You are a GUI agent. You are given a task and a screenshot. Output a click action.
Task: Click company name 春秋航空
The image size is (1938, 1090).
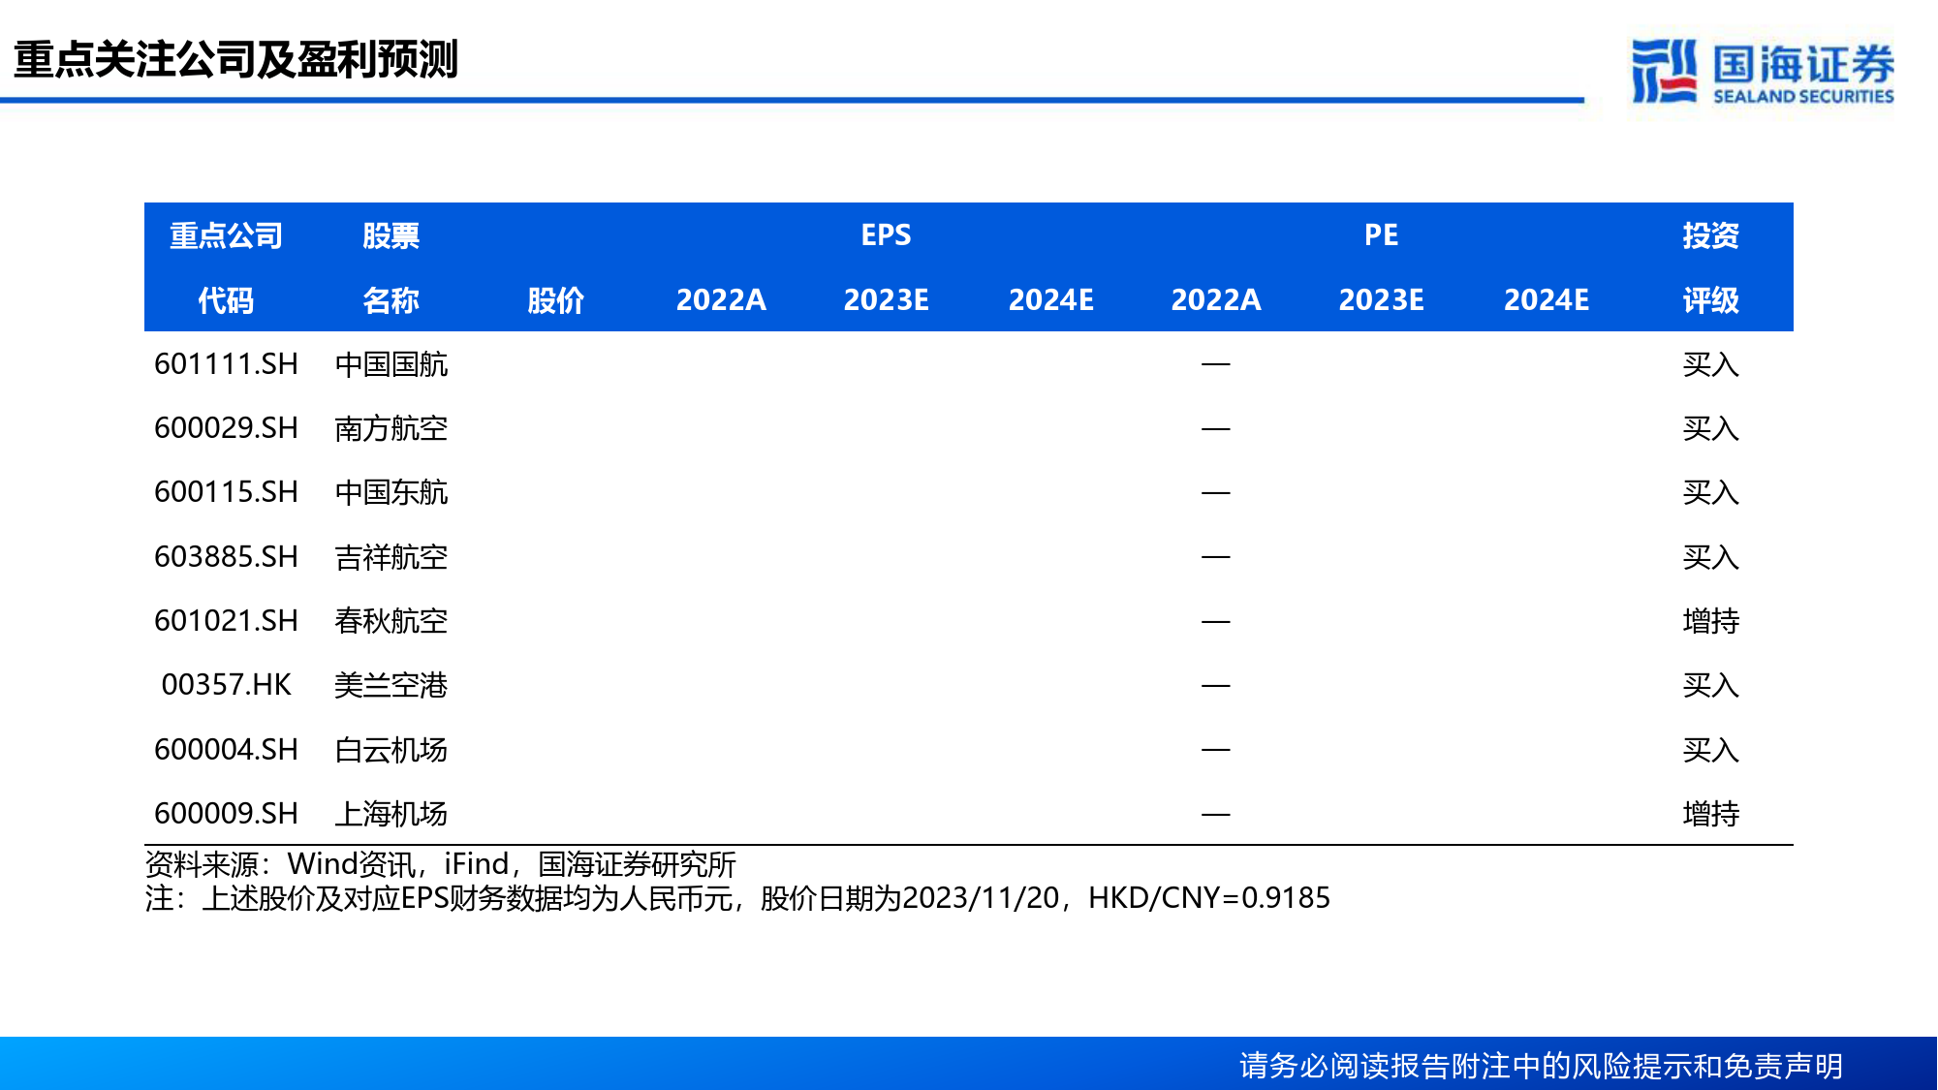pos(391,621)
